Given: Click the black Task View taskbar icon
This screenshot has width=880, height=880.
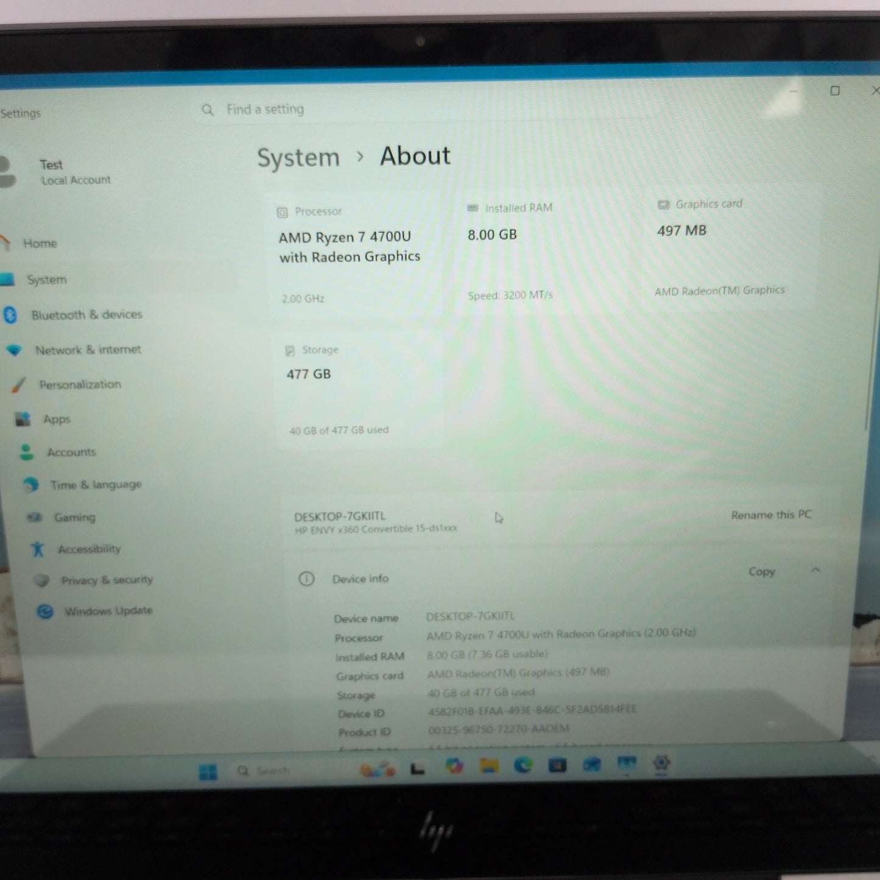Looking at the screenshot, I should [x=418, y=769].
